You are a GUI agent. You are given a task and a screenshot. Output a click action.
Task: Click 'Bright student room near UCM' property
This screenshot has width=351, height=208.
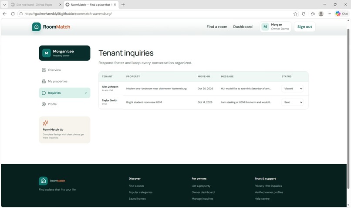point(144,102)
